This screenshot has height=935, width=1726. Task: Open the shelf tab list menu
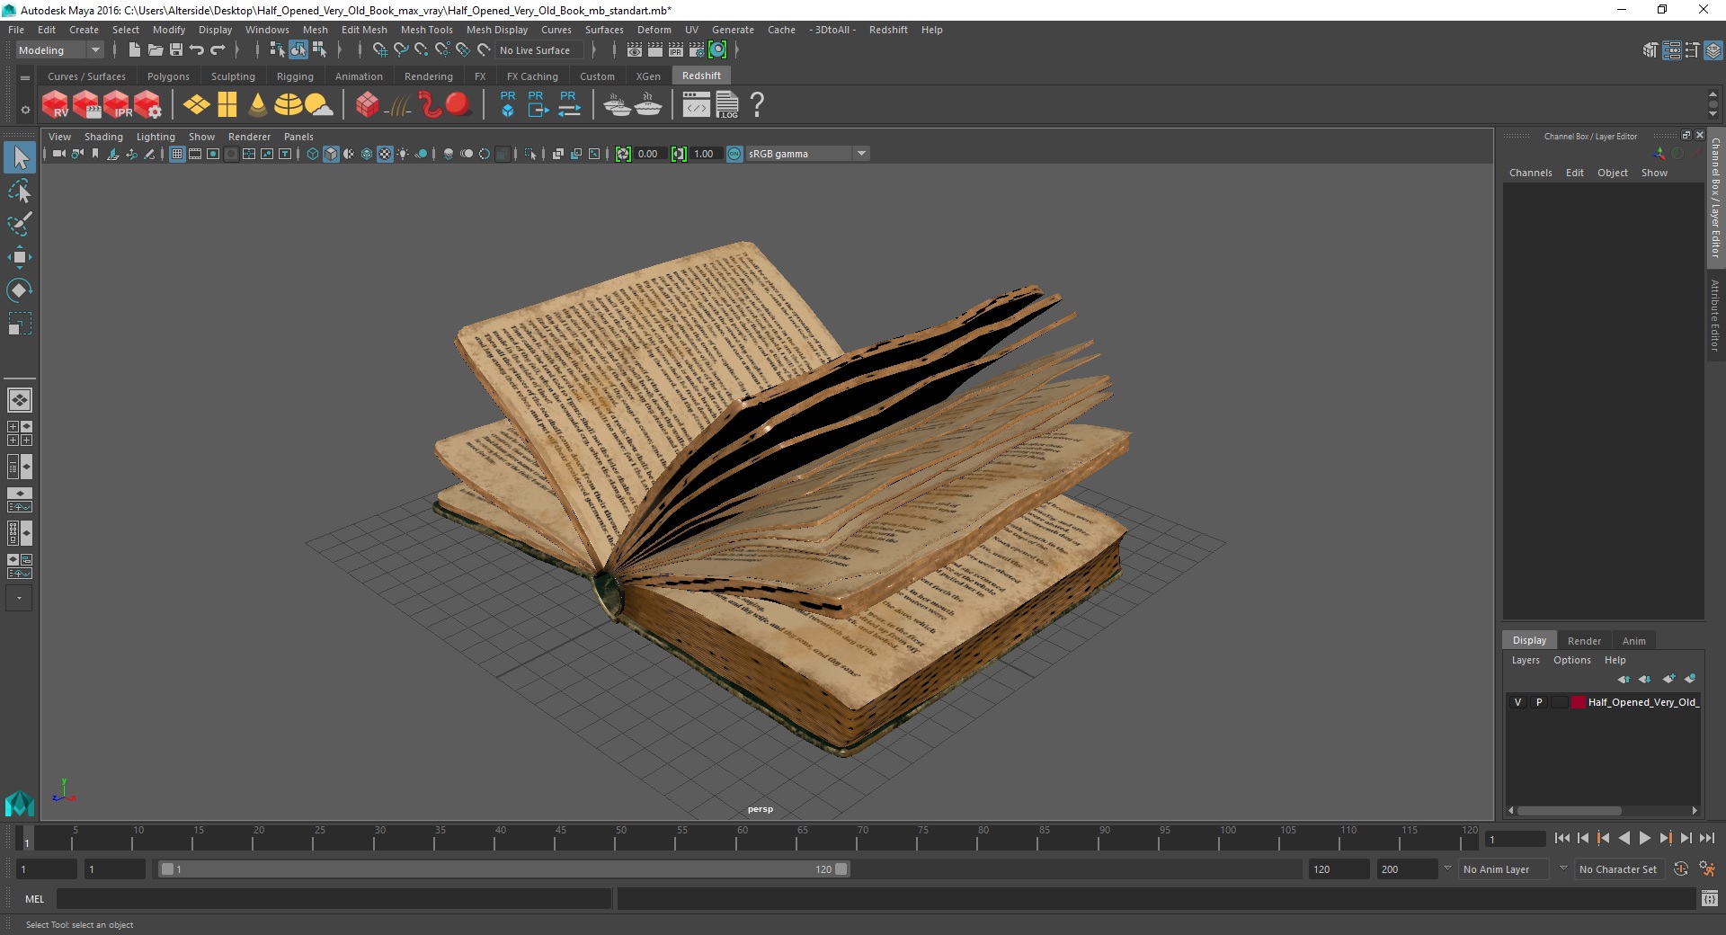click(25, 77)
